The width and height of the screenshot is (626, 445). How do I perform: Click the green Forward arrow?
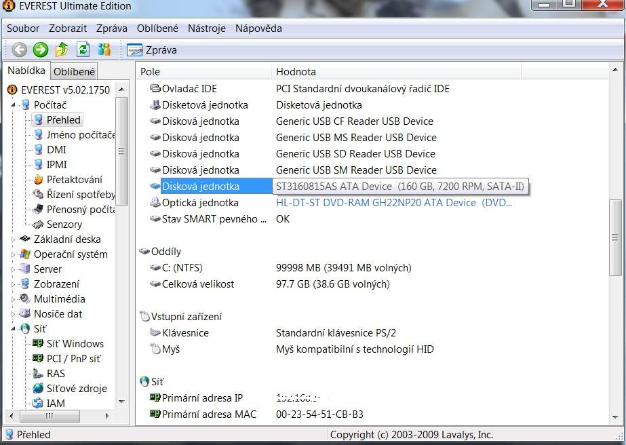point(40,50)
